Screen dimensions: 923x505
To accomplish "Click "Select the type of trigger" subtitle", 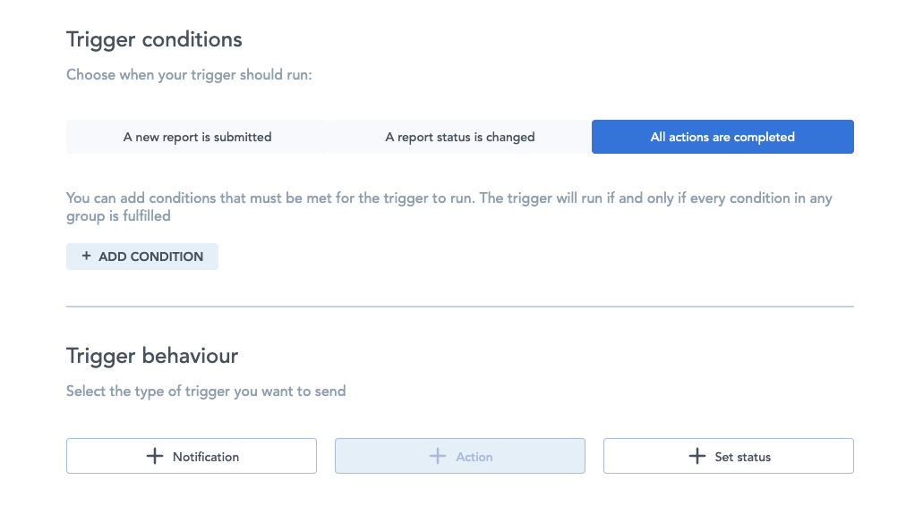I will (206, 391).
